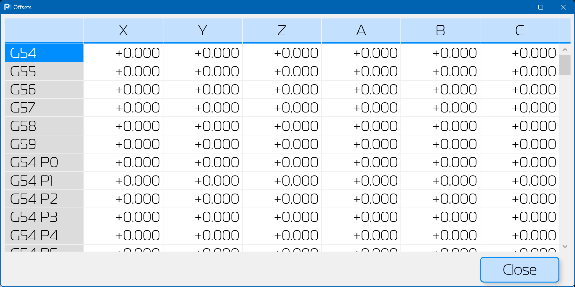Image resolution: width=575 pixels, height=287 pixels.
Task: Click the vertical scrollbar thumb
Action: [565, 65]
